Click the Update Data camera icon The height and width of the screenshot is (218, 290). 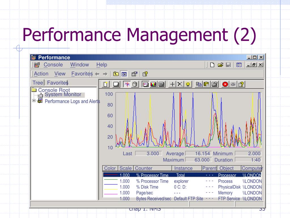pyautogui.click(x=233, y=84)
